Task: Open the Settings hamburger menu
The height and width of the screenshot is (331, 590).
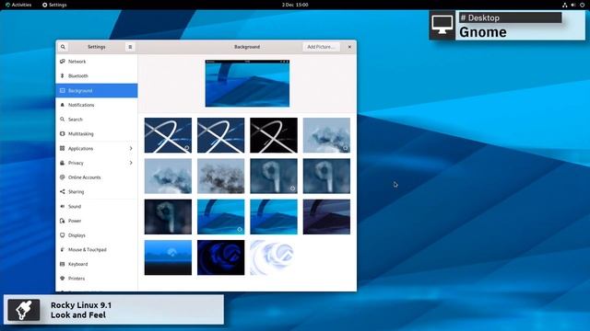Action: tap(130, 47)
